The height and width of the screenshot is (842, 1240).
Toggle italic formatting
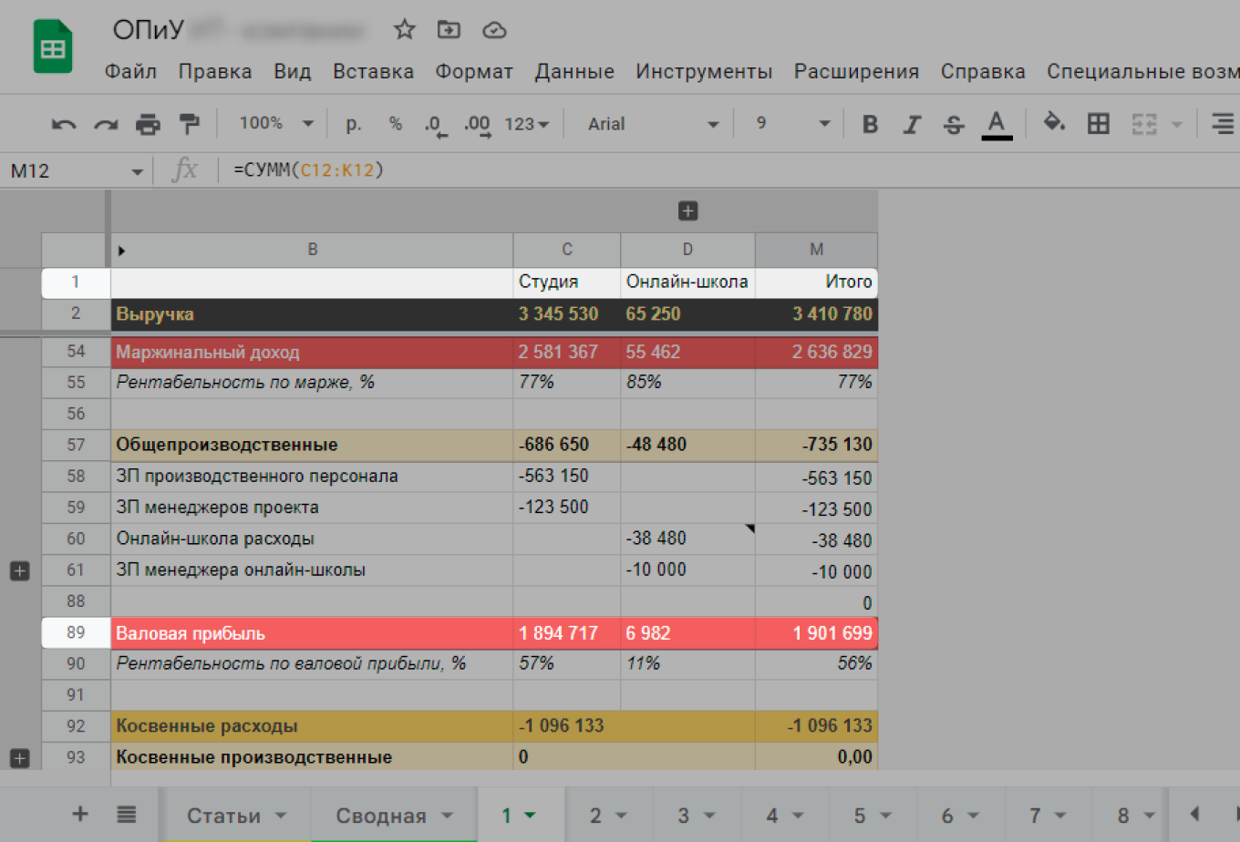point(911,124)
